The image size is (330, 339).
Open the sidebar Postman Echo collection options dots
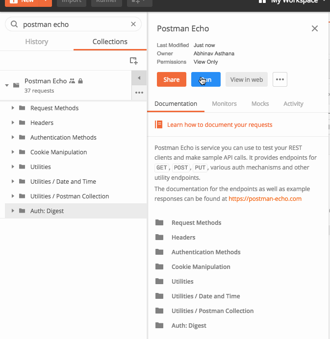point(139,93)
